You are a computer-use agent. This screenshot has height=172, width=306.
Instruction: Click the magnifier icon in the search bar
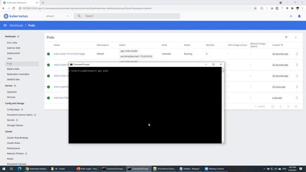(x=79, y=16)
